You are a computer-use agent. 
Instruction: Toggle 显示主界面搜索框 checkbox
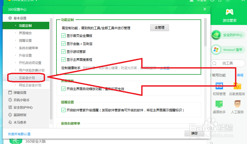click(63, 60)
